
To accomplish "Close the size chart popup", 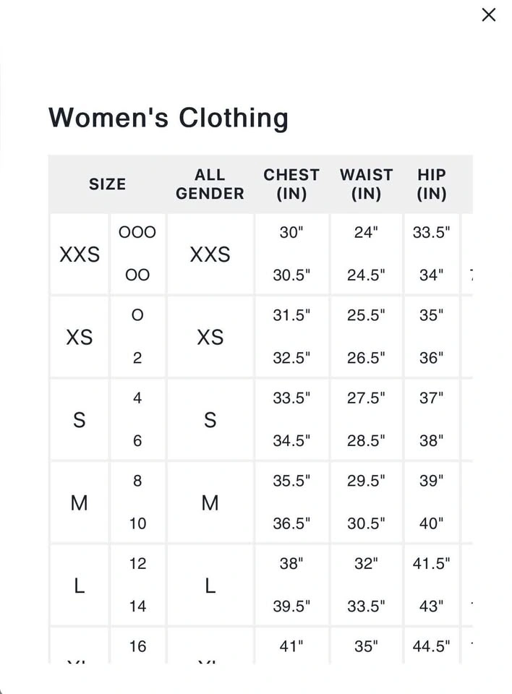I will [x=489, y=15].
